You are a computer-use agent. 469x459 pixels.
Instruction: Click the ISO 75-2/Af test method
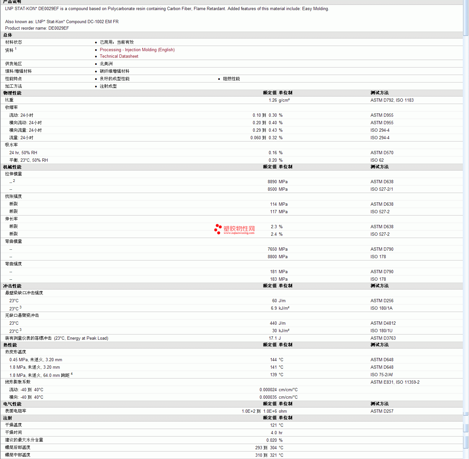(382, 375)
